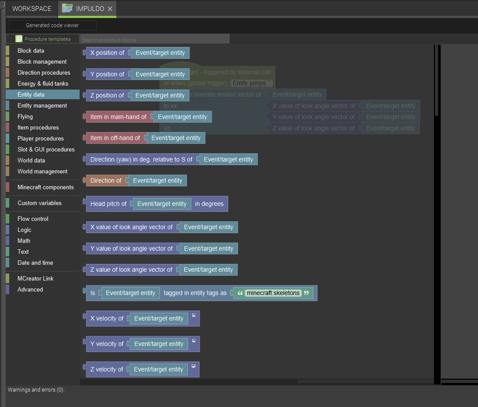Open the Generated code viewer
Viewport: 478px width, 407px height.
51,25
